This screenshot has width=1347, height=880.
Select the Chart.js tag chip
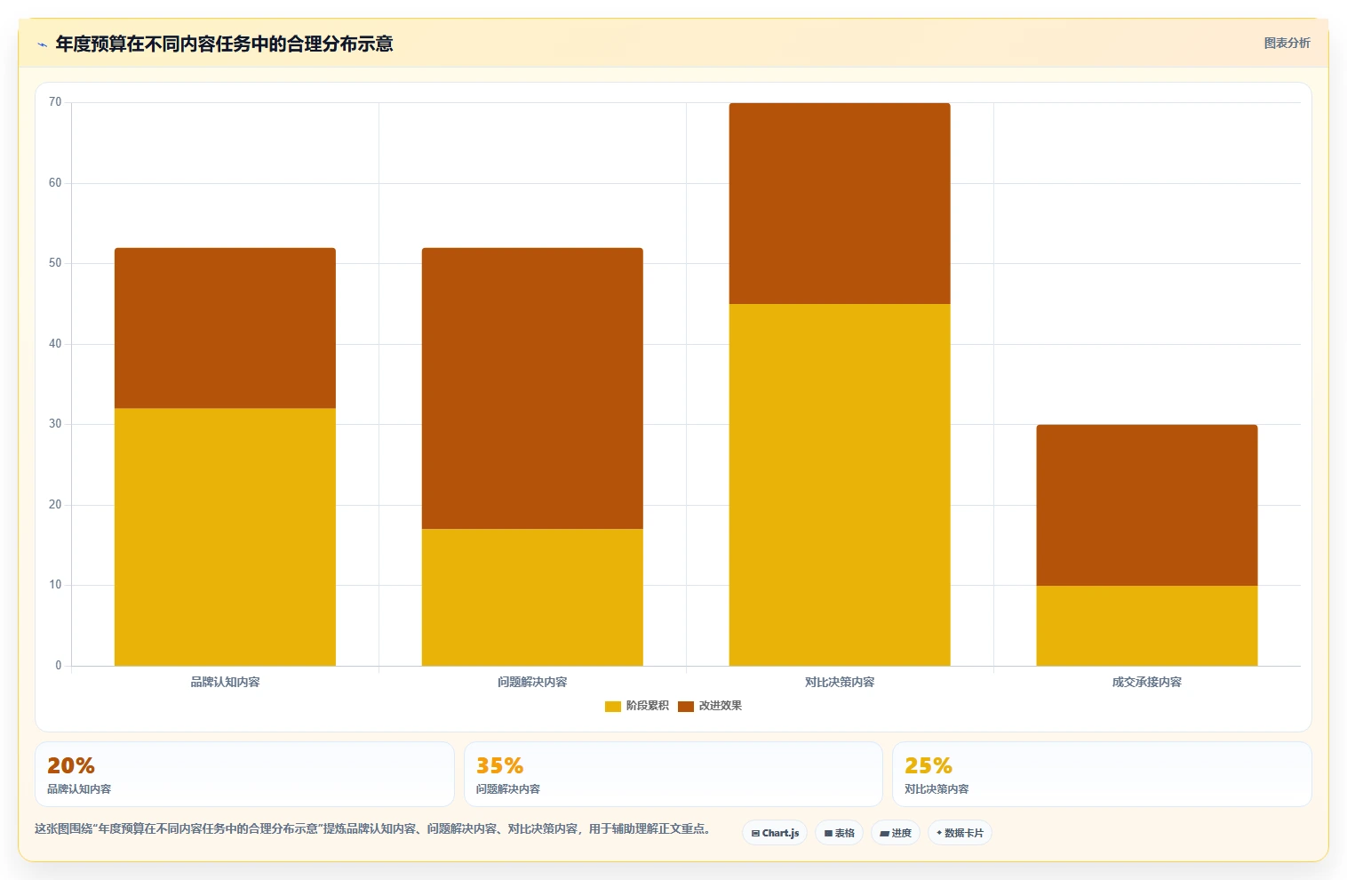click(x=775, y=833)
